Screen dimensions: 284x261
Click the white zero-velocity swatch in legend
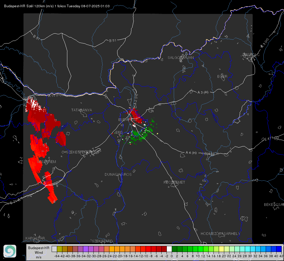(x=169, y=249)
